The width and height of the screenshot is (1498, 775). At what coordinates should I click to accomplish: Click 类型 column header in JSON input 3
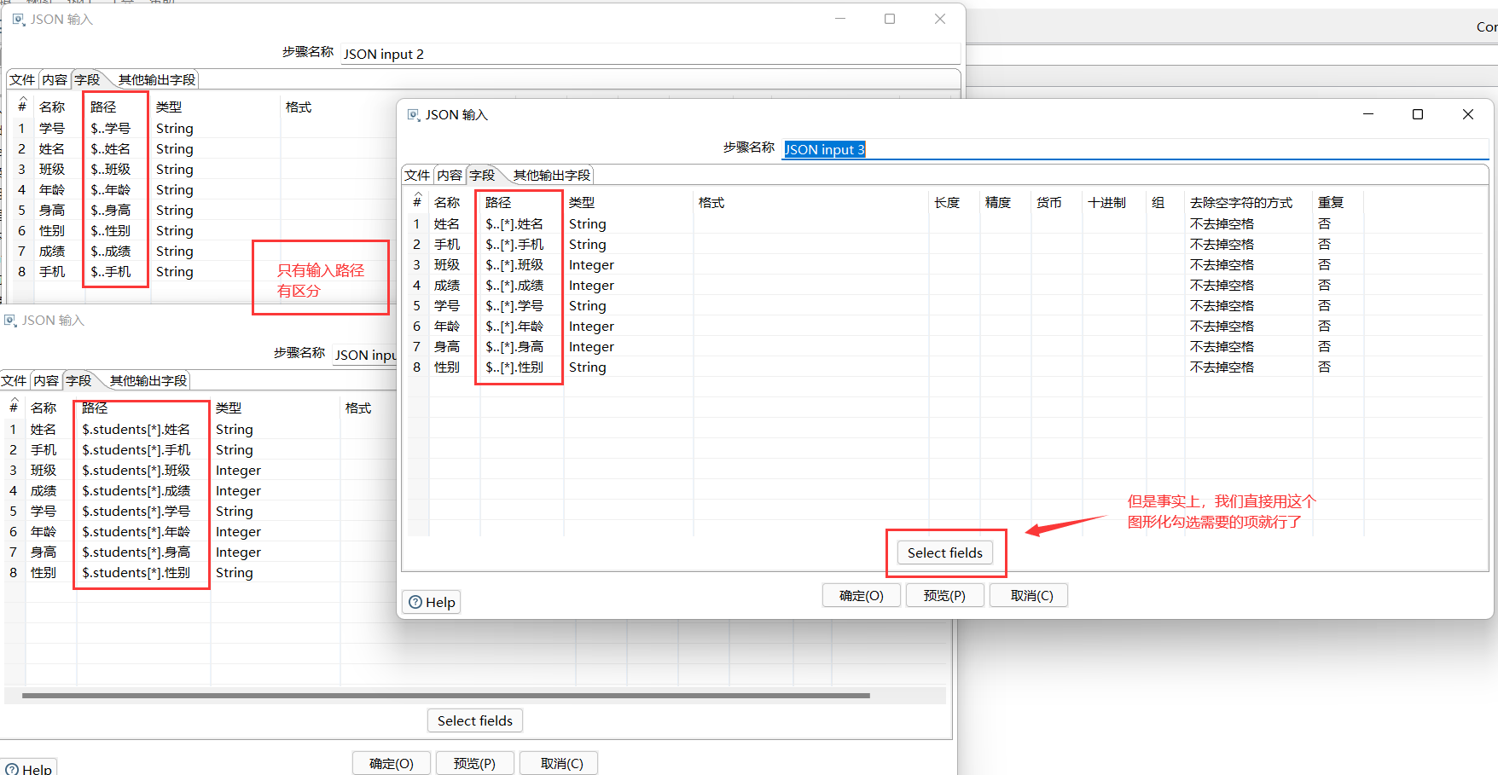(628, 202)
